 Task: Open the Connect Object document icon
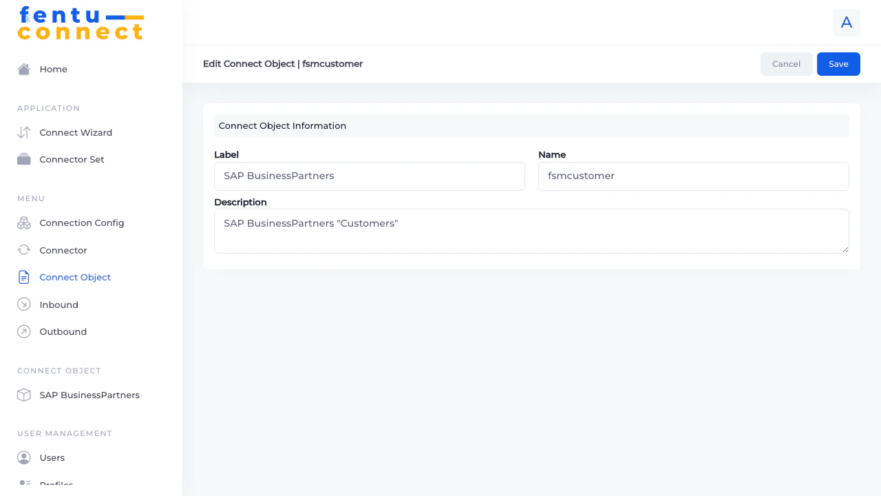pyautogui.click(x=23, y=277)
